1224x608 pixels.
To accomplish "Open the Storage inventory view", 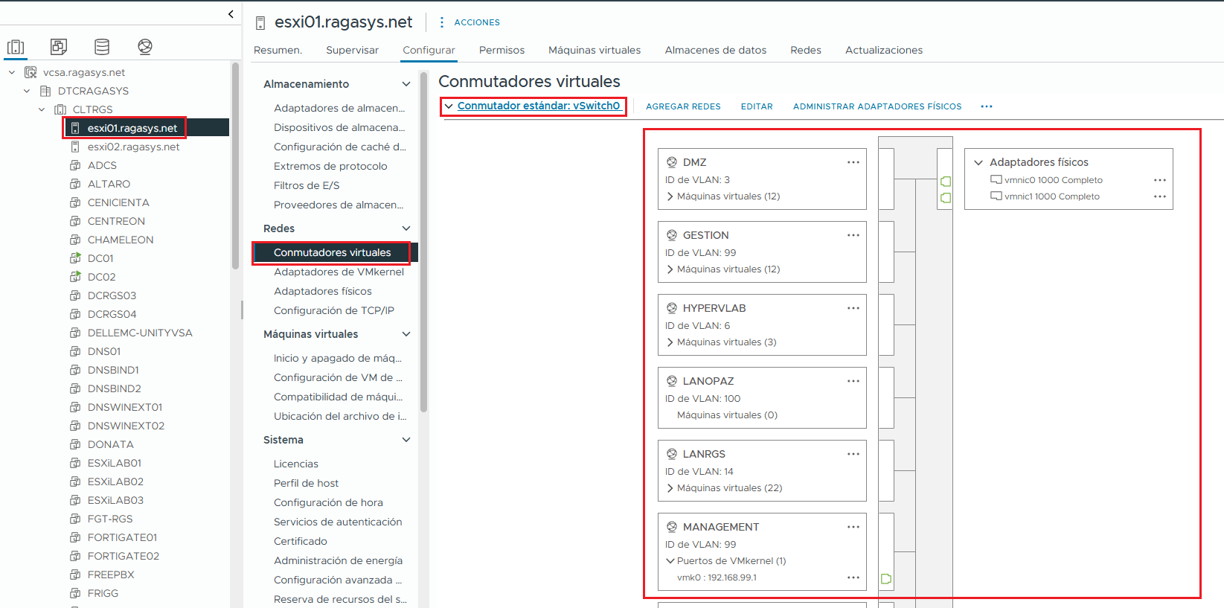I will (102, 47).
